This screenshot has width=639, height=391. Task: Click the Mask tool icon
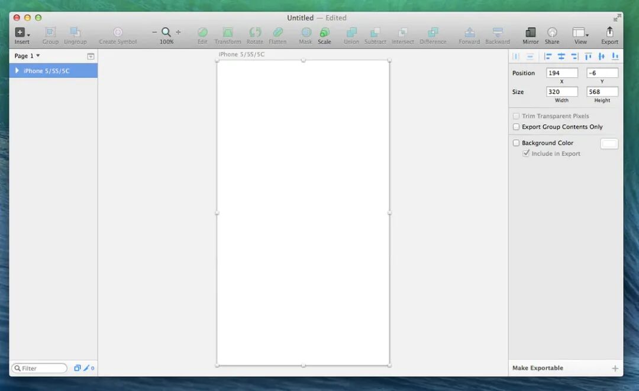(306, 32)
